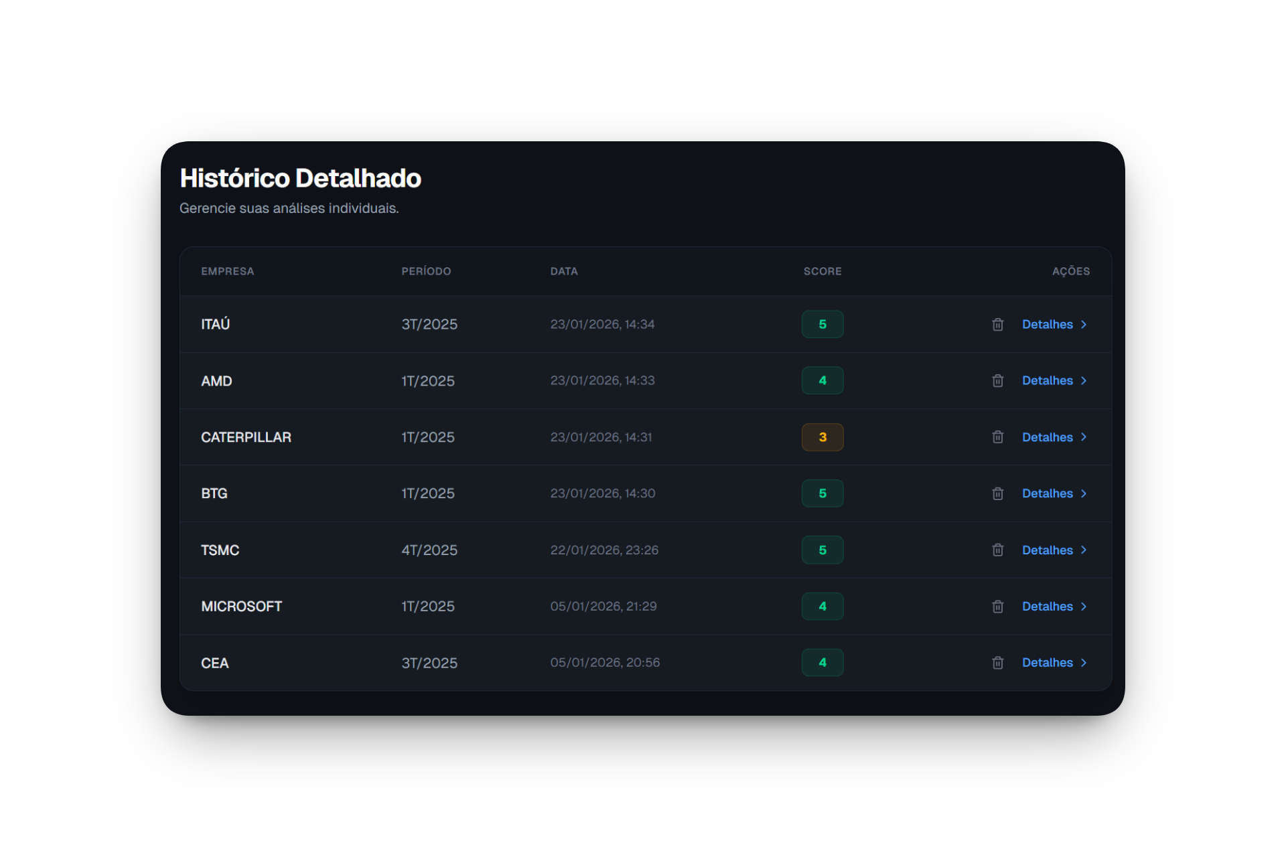
Task: Open Detalhes link in AMD row
Action: click(1048, 381)
